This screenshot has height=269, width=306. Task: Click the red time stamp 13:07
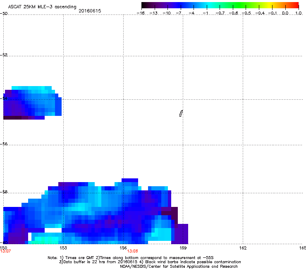pyautogui.click(x=5, y=251)
